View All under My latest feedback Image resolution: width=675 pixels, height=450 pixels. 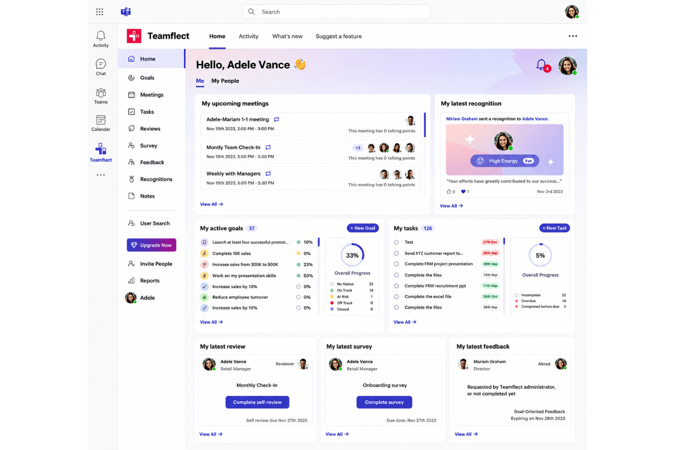pos(466,434)
